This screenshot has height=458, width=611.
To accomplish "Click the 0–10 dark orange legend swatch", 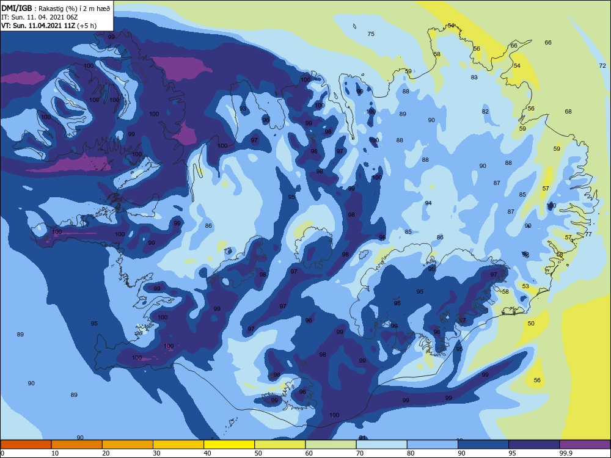I will (x=26, y=445).
